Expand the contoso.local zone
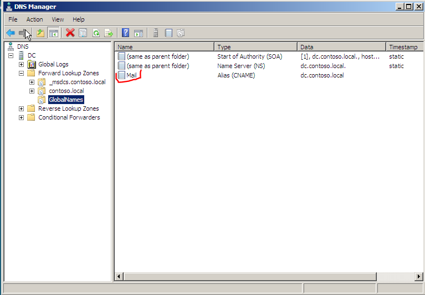Screen dimensions: 425x295 click(x=32, y=91)
